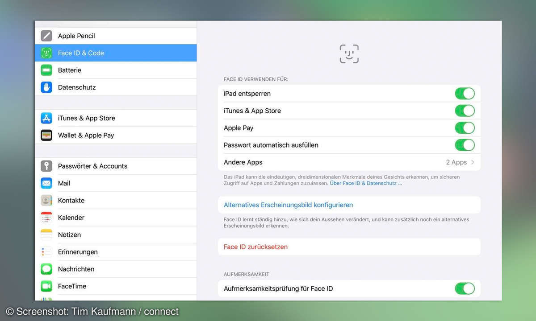Click the Kontakte icon
Viewport: 536px width, 321px height.
(46, 200)
